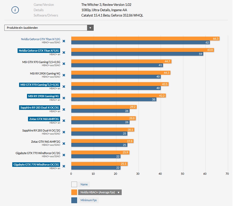Click unhighlighted Sapphire R9 285 Dual-X OC/2G label
The width and height of the screenshot is (235, 206).
pos(41,130)
